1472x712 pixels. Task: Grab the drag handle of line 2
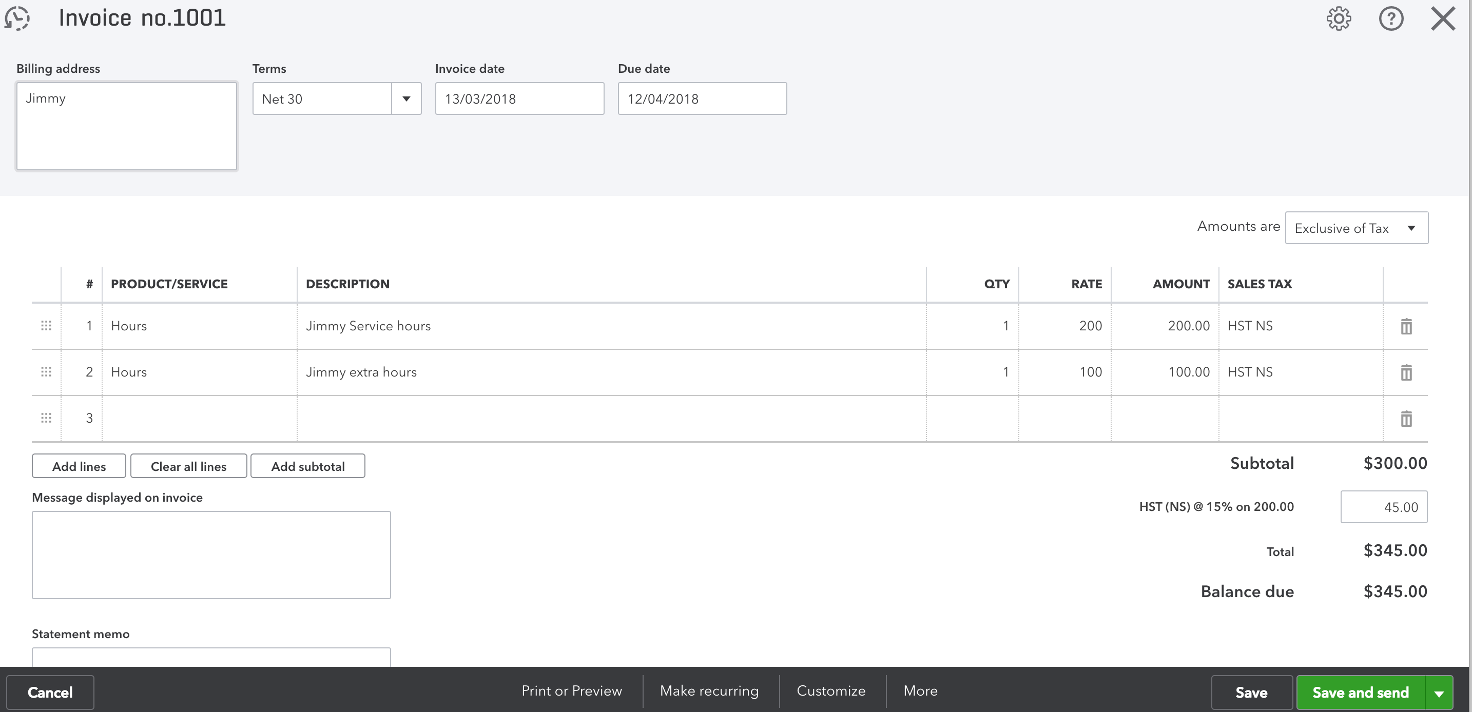click(x=46, y=372)
